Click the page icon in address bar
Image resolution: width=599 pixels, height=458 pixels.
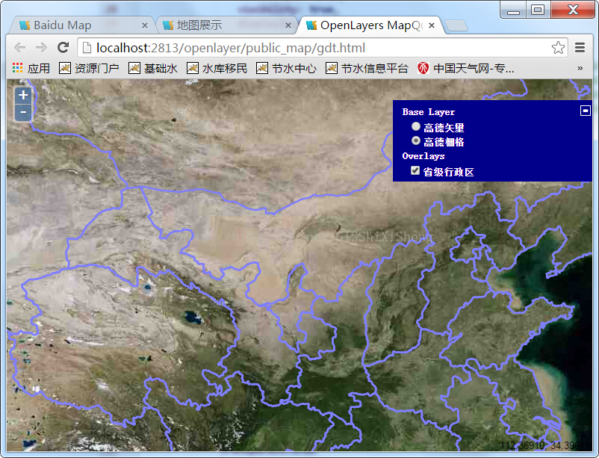[x=87, y=48]
